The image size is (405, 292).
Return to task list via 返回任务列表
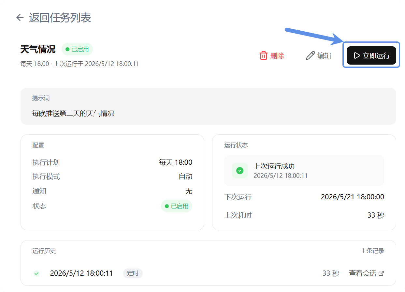tap(60, 18)
